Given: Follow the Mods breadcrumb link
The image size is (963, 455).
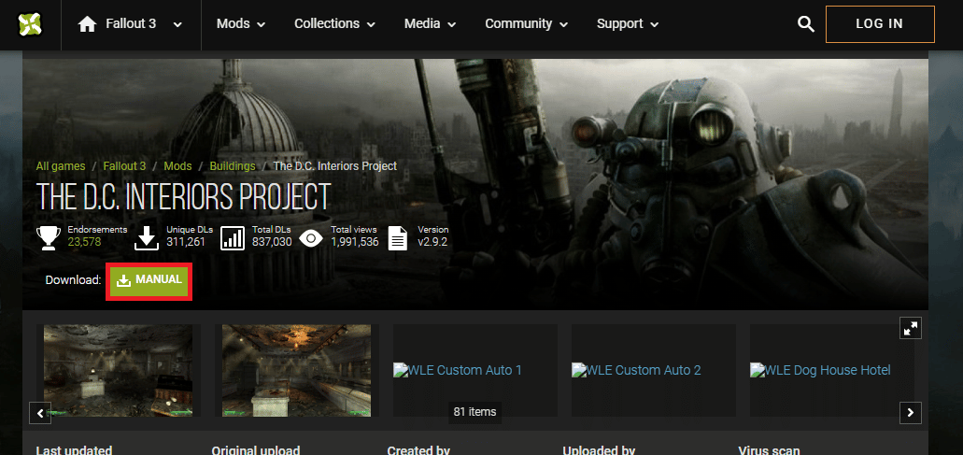Looking at the screenshot, I should point(178,166).
